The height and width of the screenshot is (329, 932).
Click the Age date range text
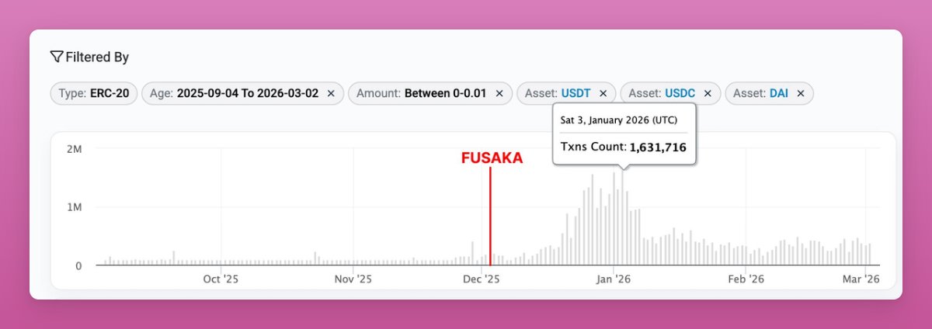[x=247, y=93]
